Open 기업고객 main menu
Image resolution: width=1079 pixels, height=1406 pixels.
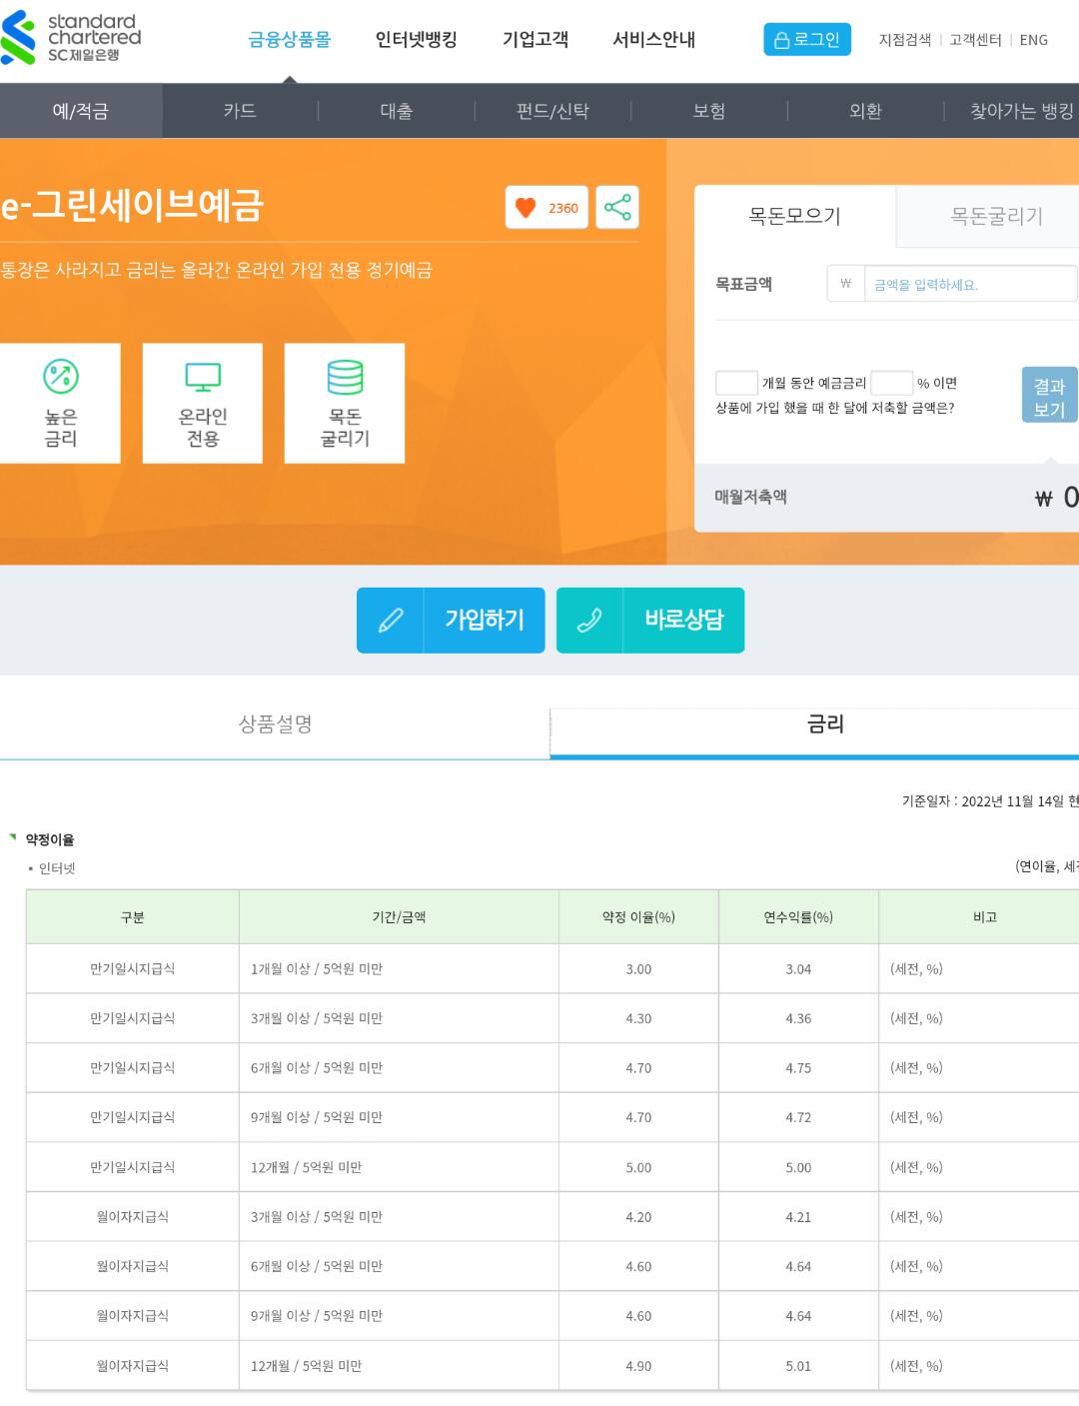pos(536,40)
